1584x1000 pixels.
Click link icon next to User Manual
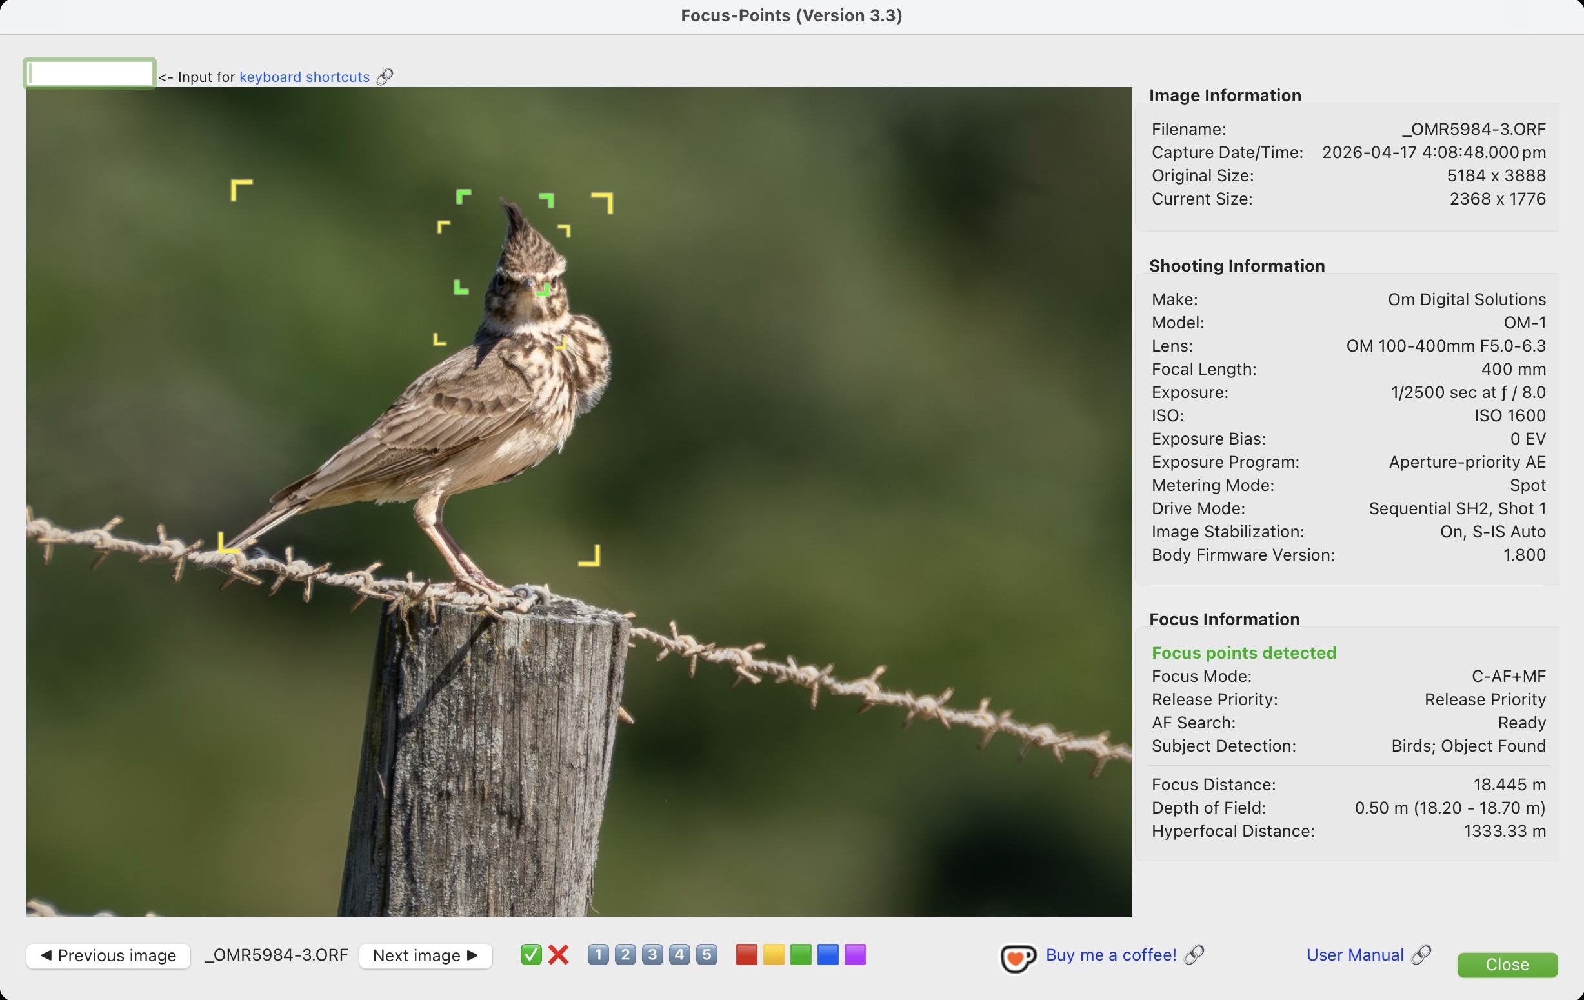[1422, 955]
